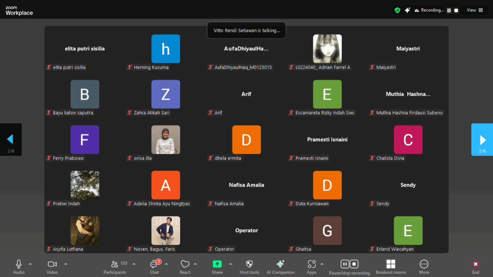
Task: Open AI Companion
Action: point(281,267)
